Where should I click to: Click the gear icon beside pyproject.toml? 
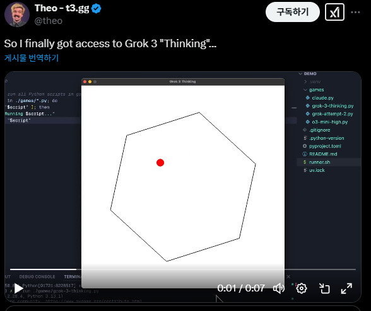[305, 146]
